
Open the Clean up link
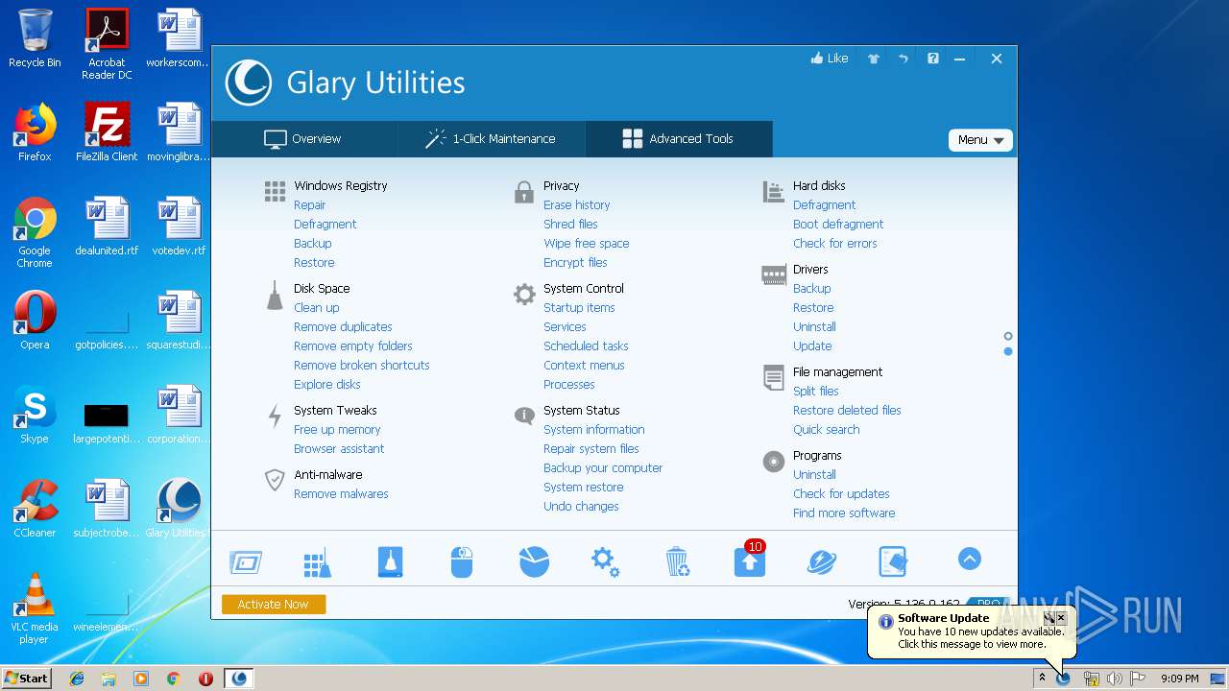coord(316,308)
